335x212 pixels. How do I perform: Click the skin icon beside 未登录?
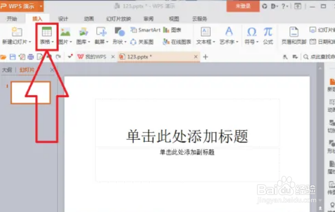coord(265,7)
